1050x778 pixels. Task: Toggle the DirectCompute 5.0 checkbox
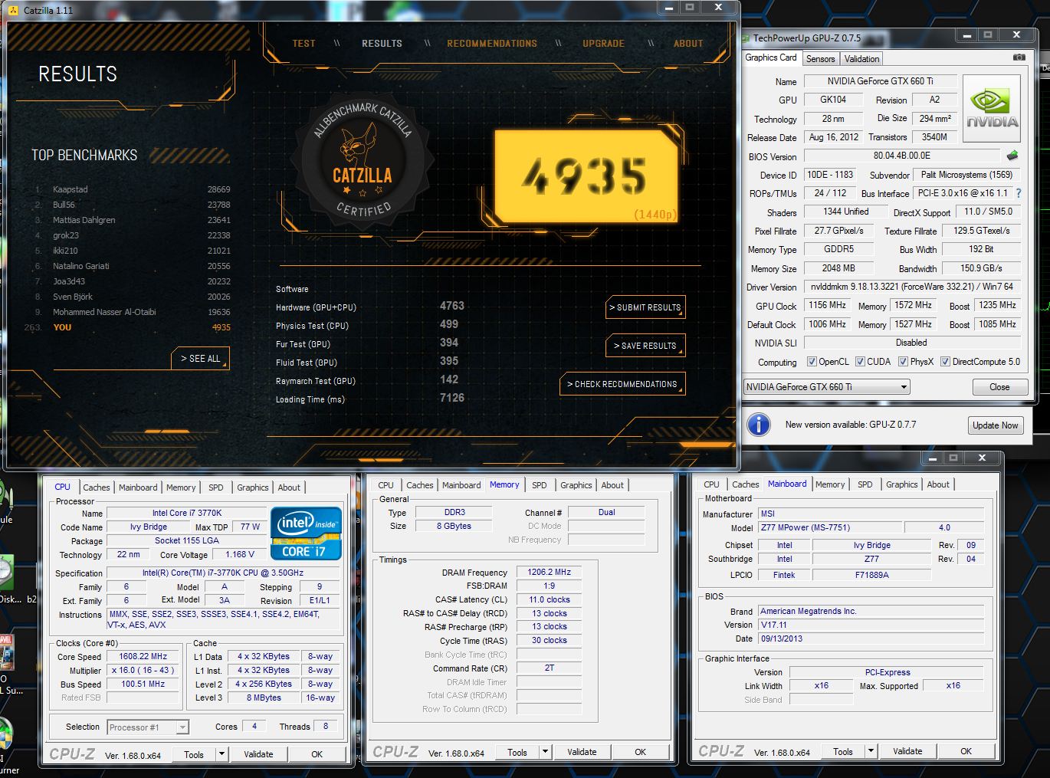[945, 362]
